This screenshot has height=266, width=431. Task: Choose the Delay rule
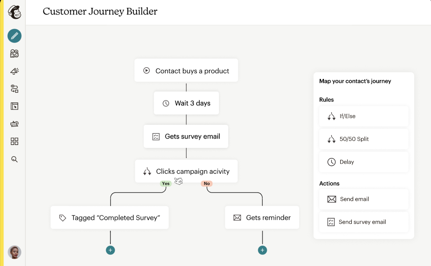point(364,162)
